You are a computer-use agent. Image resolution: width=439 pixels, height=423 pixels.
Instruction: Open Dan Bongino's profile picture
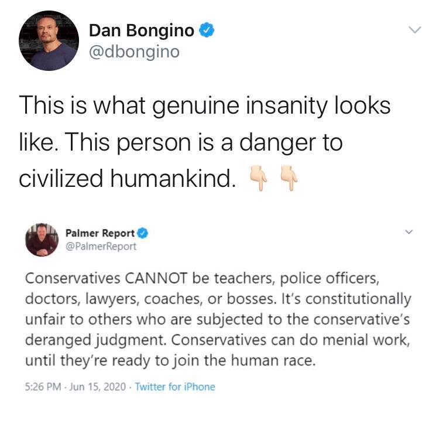49,41
